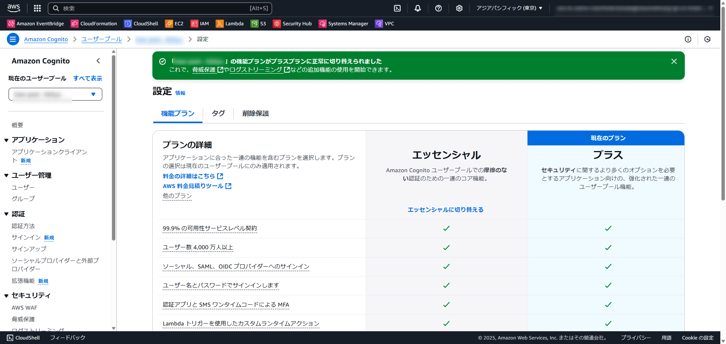Screen dimensions: 726x344
Task: Open 用語 footer link
Action: tap(666, 338)
